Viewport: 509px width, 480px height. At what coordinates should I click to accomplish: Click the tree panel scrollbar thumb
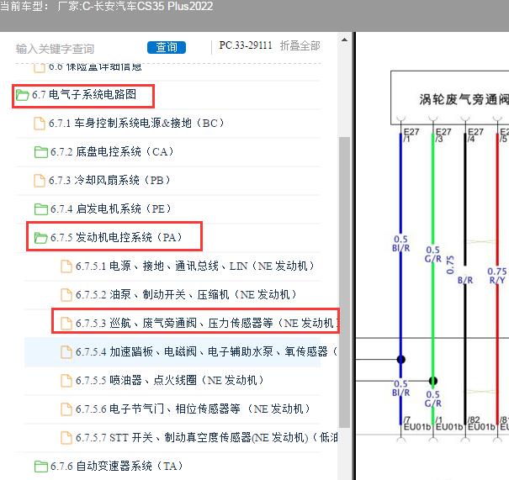[x=344, y=282]
